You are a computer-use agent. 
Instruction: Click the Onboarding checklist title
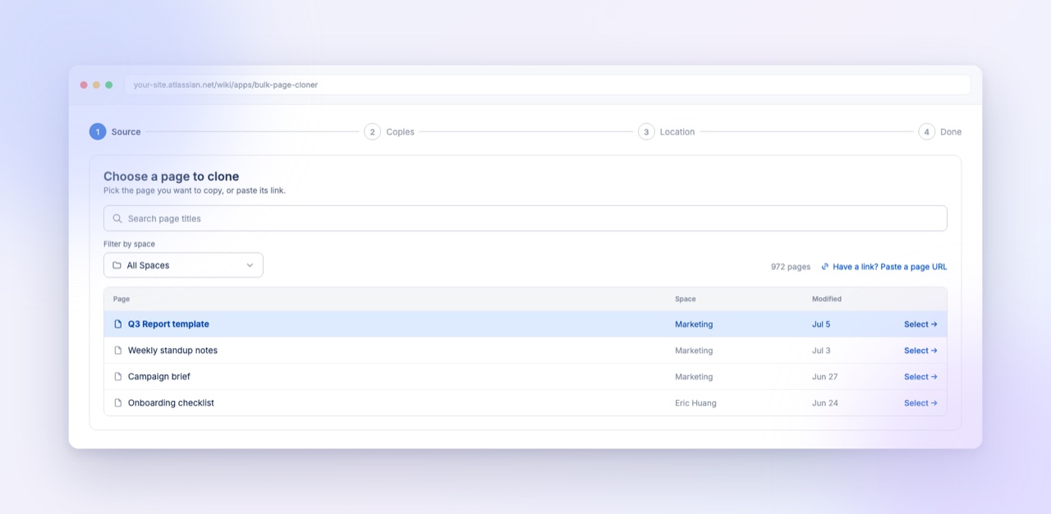(x=171, y=403)
